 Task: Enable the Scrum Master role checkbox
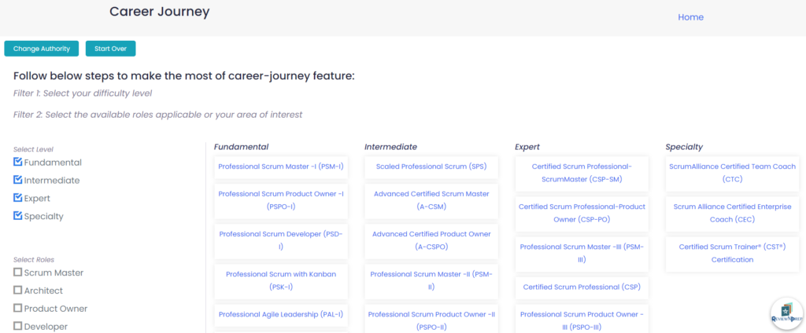[x=18, y=273]
